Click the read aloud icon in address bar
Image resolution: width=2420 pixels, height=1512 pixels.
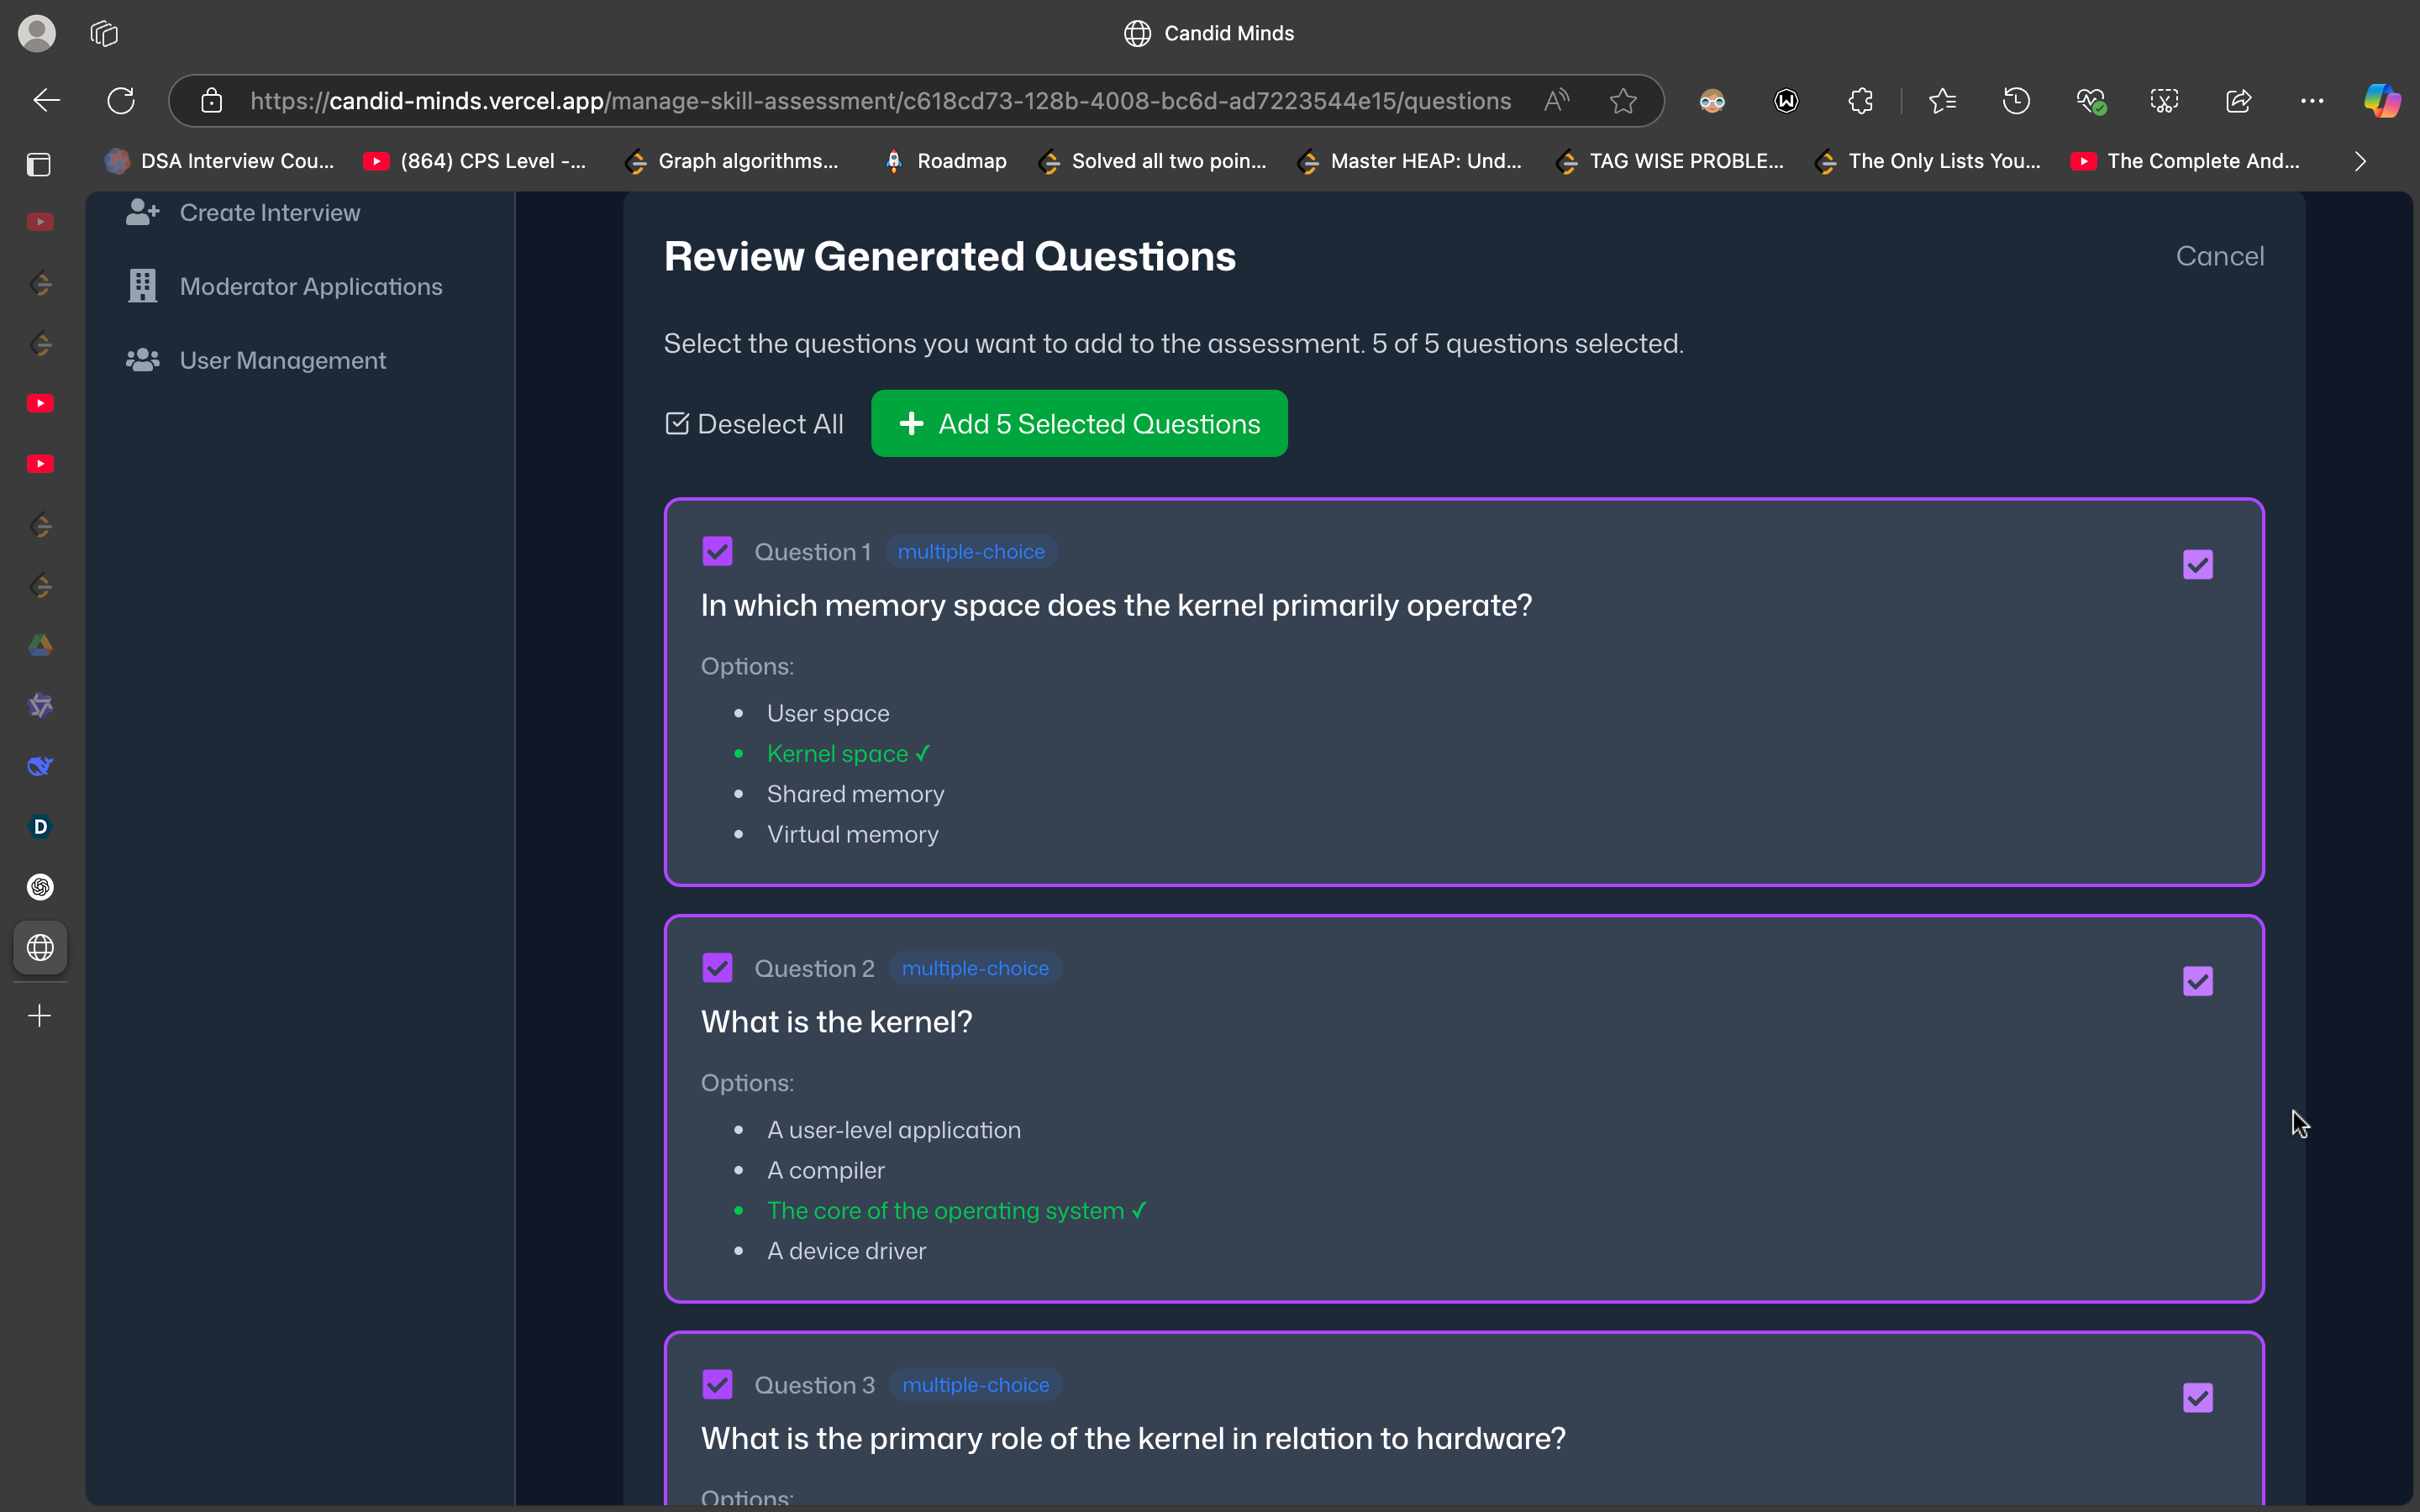1556,101
